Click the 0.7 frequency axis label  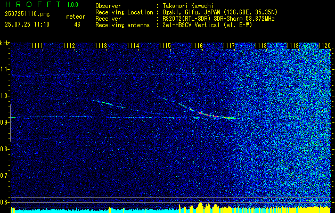[x=4, y=176]
